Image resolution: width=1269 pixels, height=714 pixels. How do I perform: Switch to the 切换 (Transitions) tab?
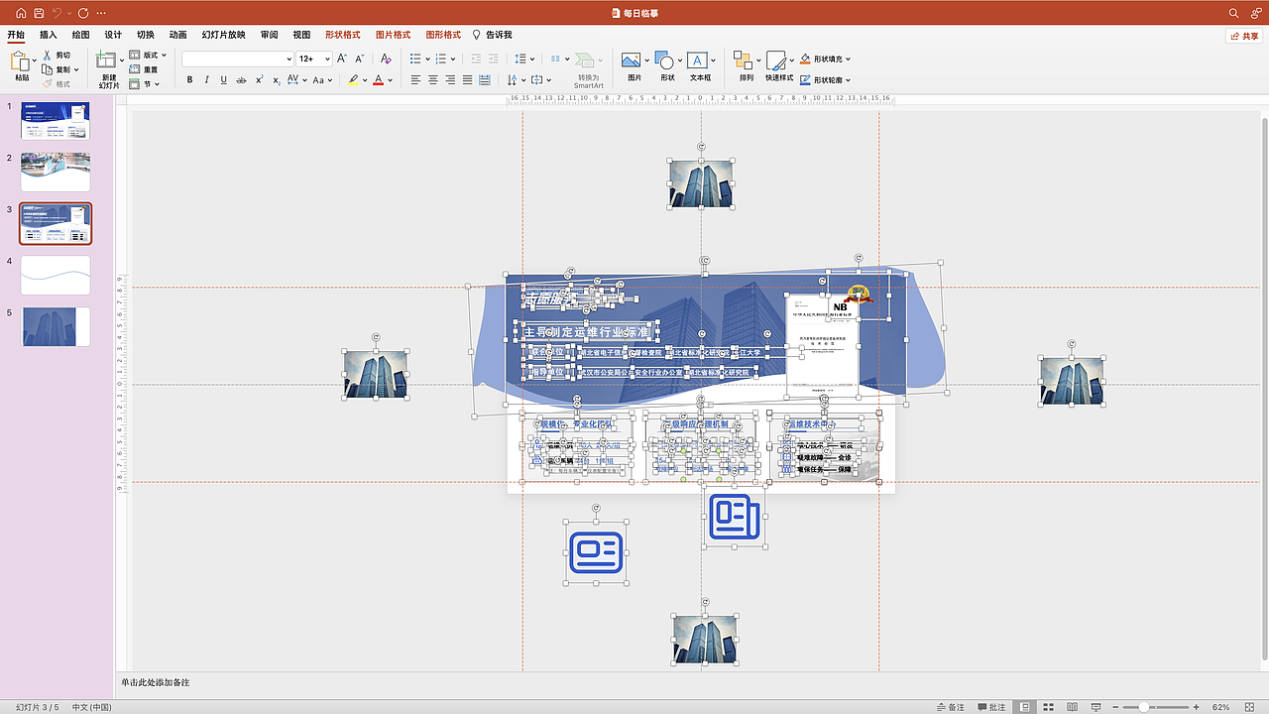point(146,35)
